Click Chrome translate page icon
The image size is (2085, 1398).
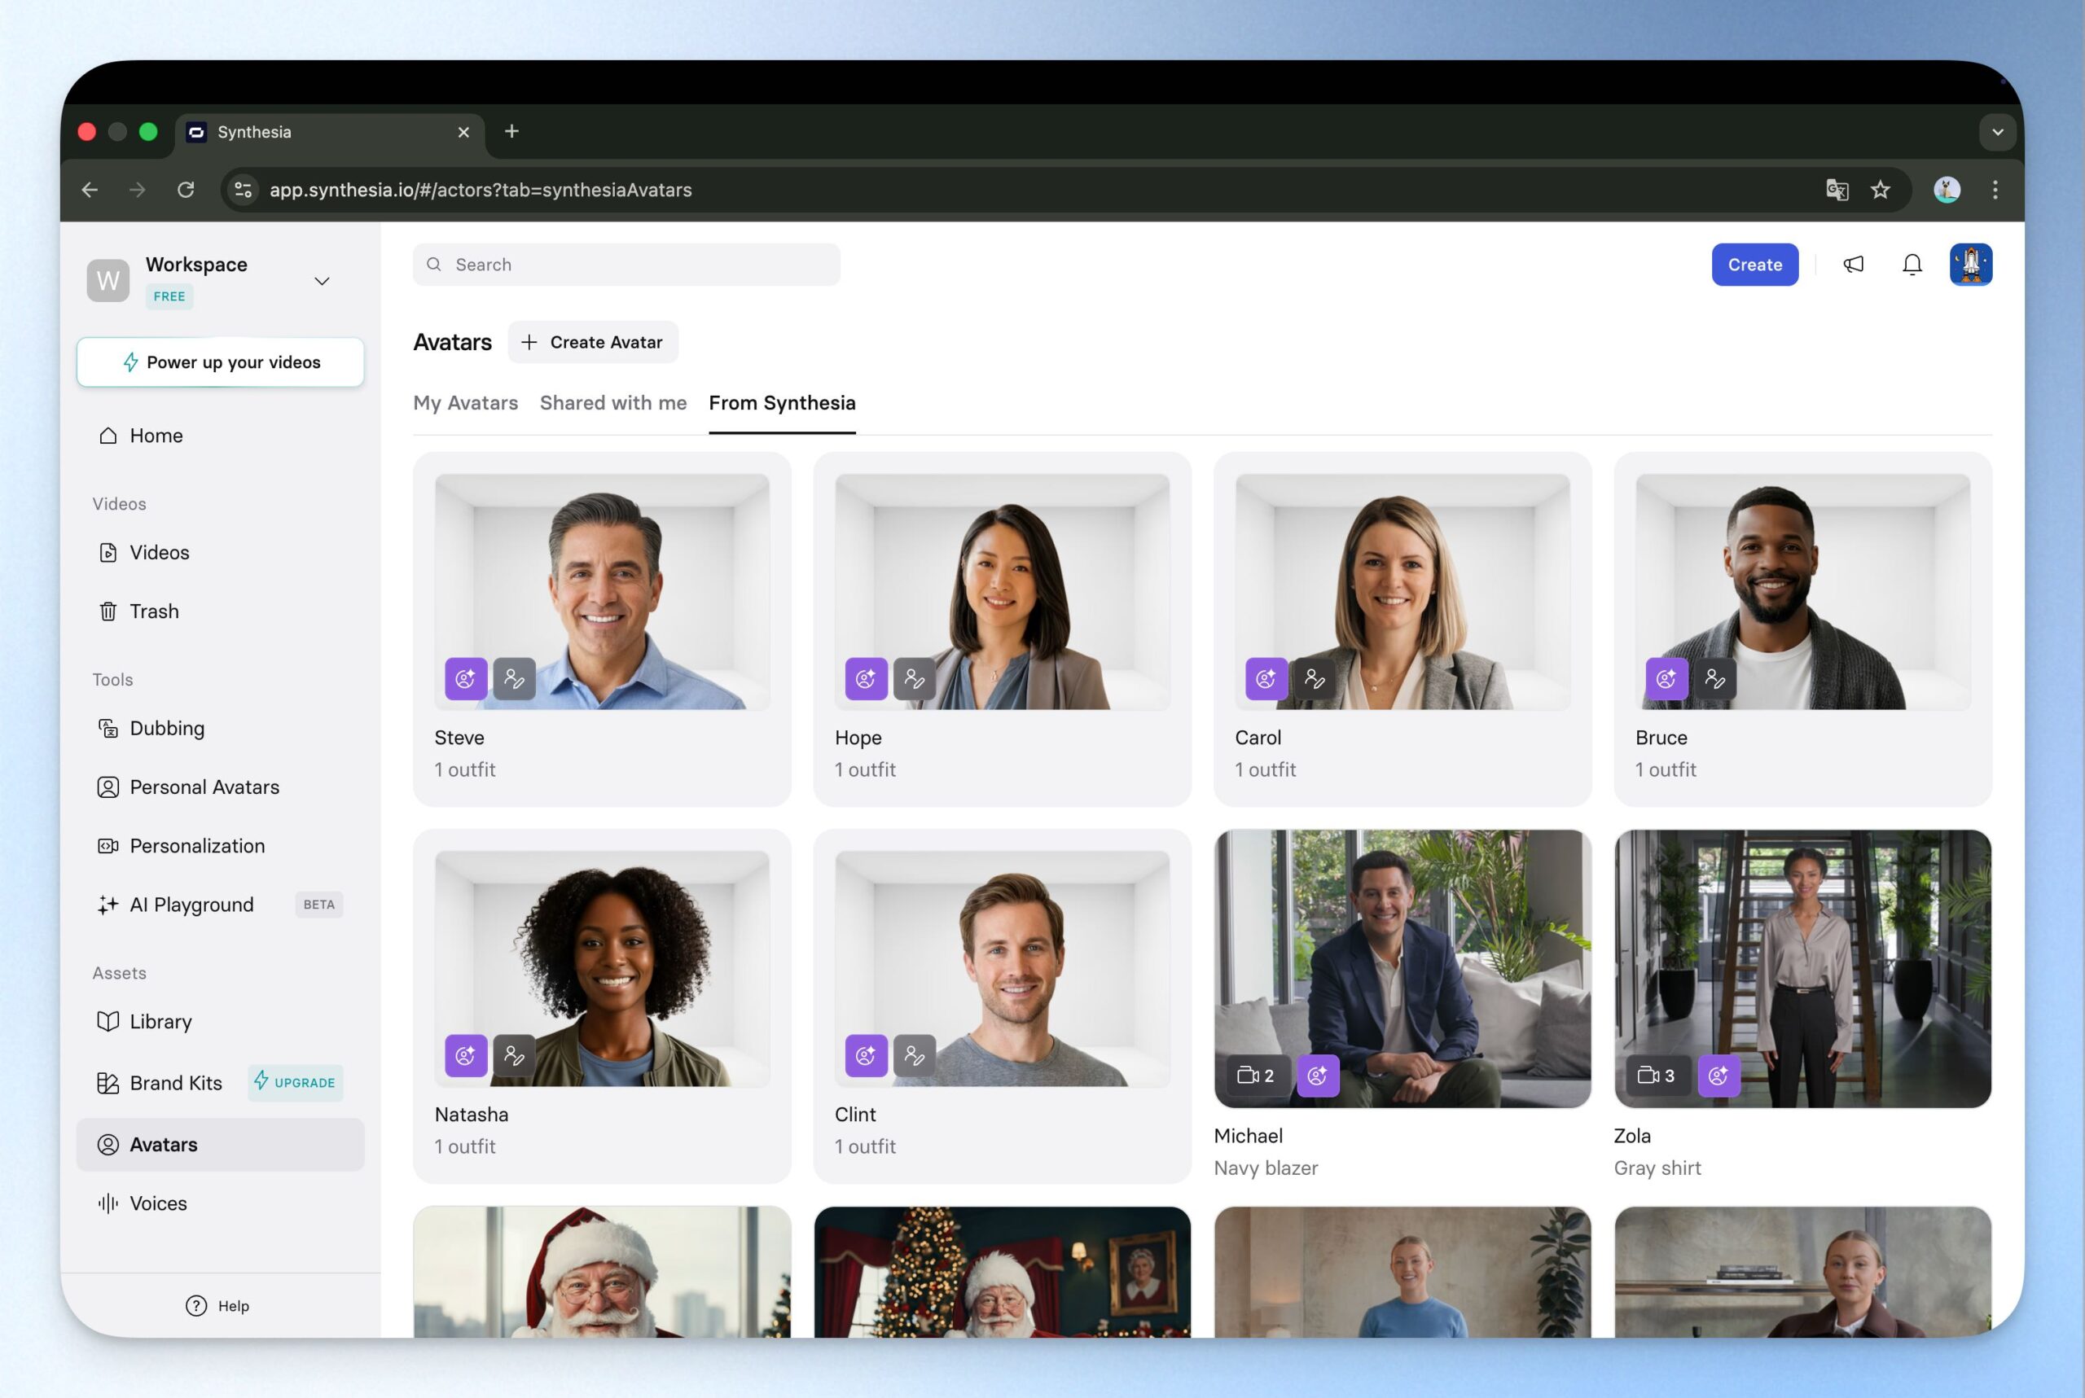click(x=1837, y=189)
